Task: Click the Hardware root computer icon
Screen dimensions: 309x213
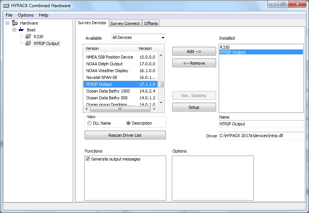Action: pyautogui.click(x=15, y=23)
